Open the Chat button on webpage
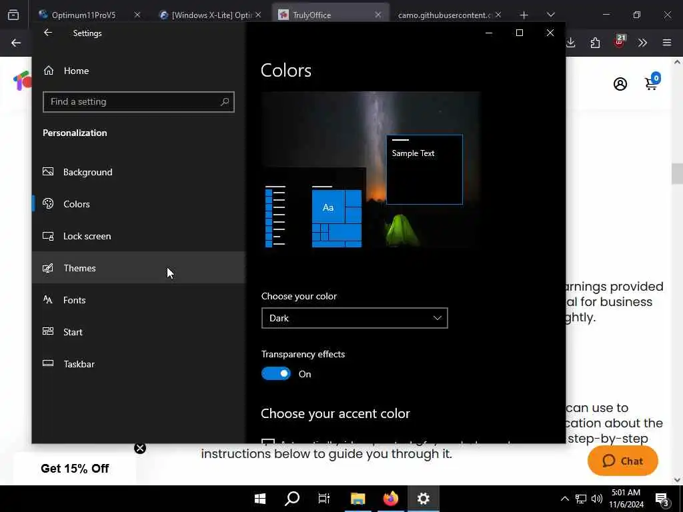Viewport: 683px width, 512px height. coord(622,461)
